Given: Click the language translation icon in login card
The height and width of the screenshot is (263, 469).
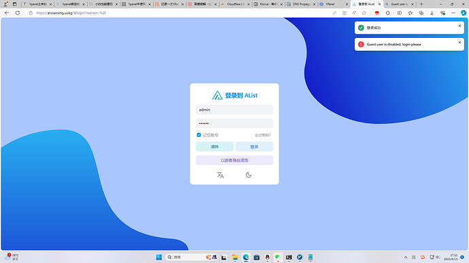Looking at the screenshot, I should 220,175.
